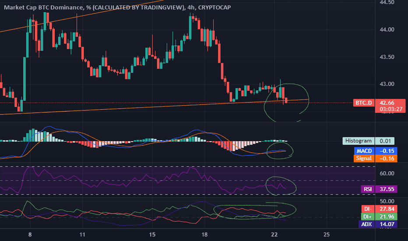The height and width of the screenshot is (241, 408).
Task: Select the Signal indicator label
Action: (x=364, y=159)
